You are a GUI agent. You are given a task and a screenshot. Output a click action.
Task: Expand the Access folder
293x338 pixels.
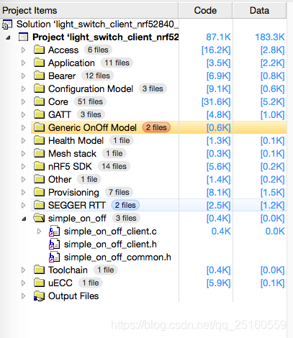click(x=23, y=50)
